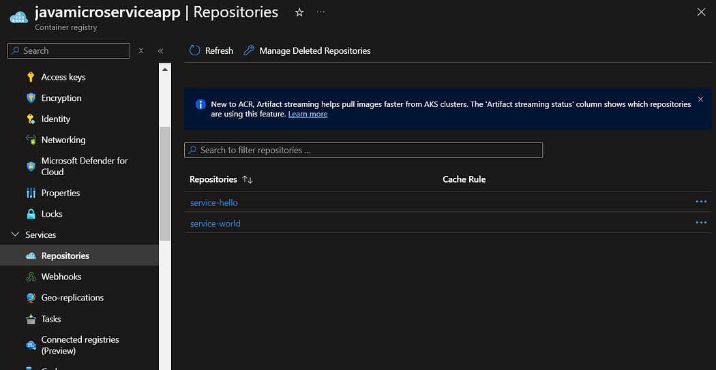This screenshot has height=370, width=716.
Task: Focus the Search to filter repositories field
Action: click(363, 150)
